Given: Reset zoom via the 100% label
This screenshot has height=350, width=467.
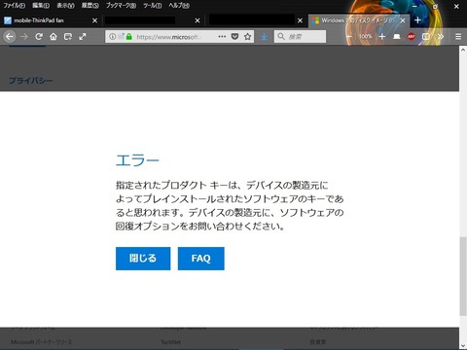Looking at the screenshot, I should (366, 37).
